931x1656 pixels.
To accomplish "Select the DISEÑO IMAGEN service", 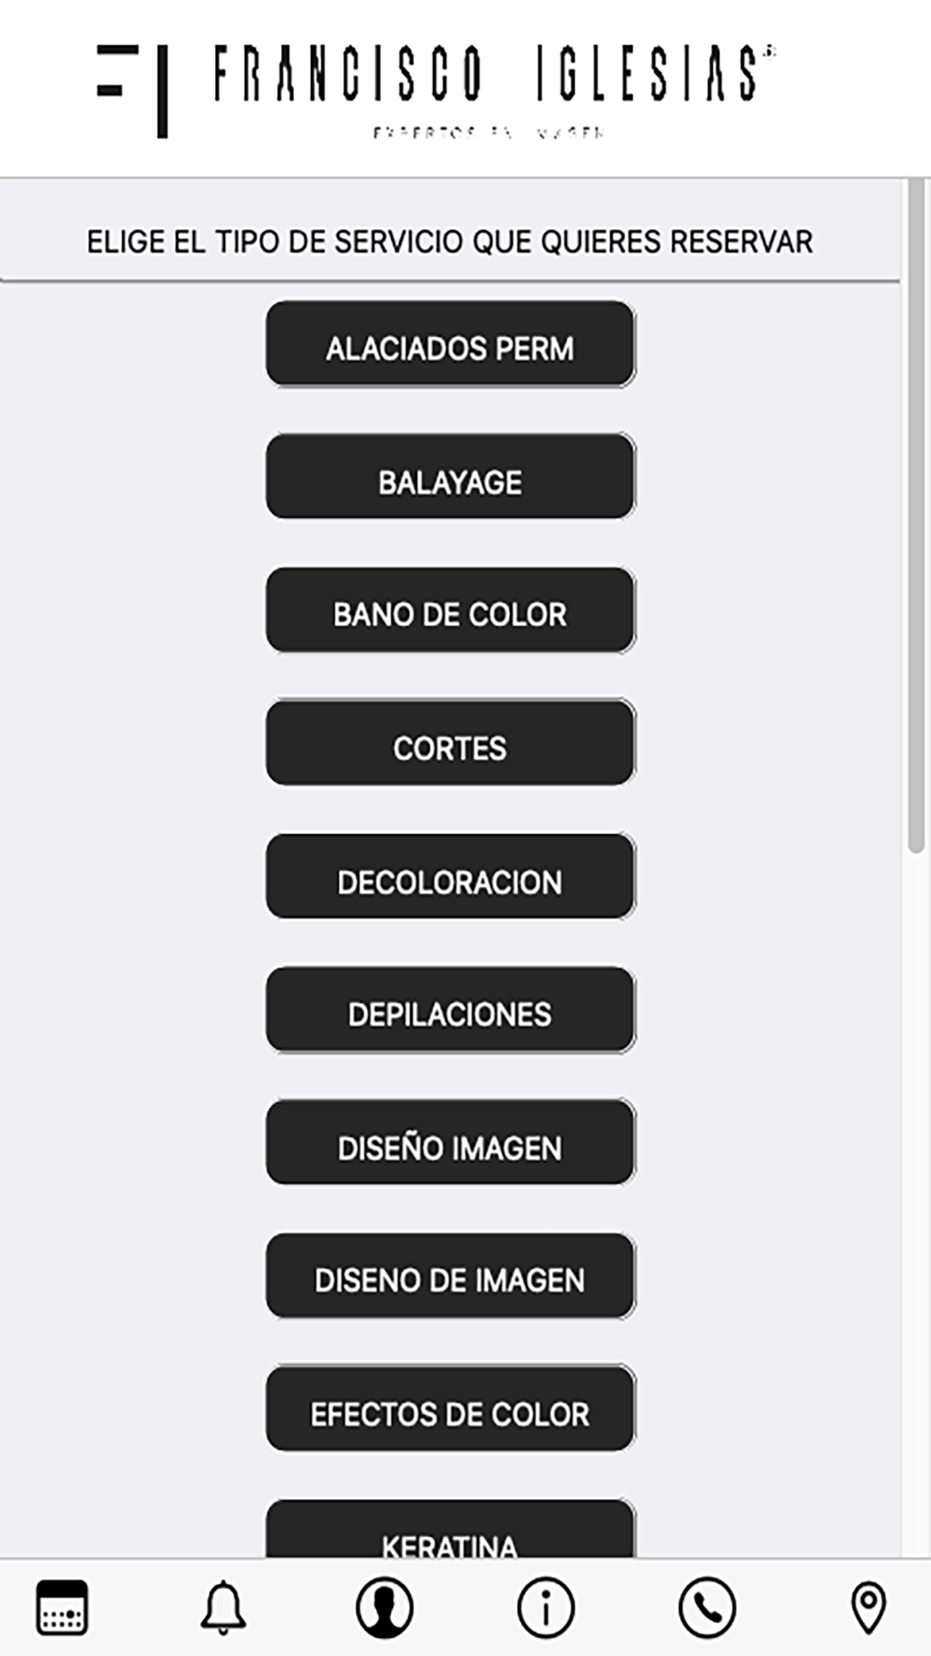I will [x=451, y=1143].
